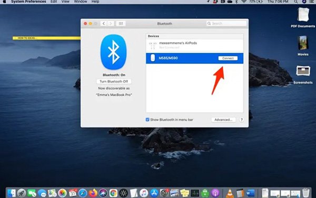Open the View menu

click(65, 2)
